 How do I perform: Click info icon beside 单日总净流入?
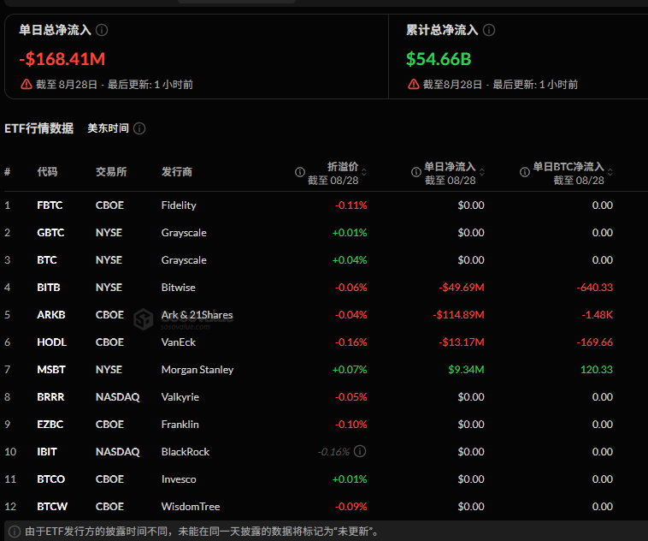coord(102,30)
